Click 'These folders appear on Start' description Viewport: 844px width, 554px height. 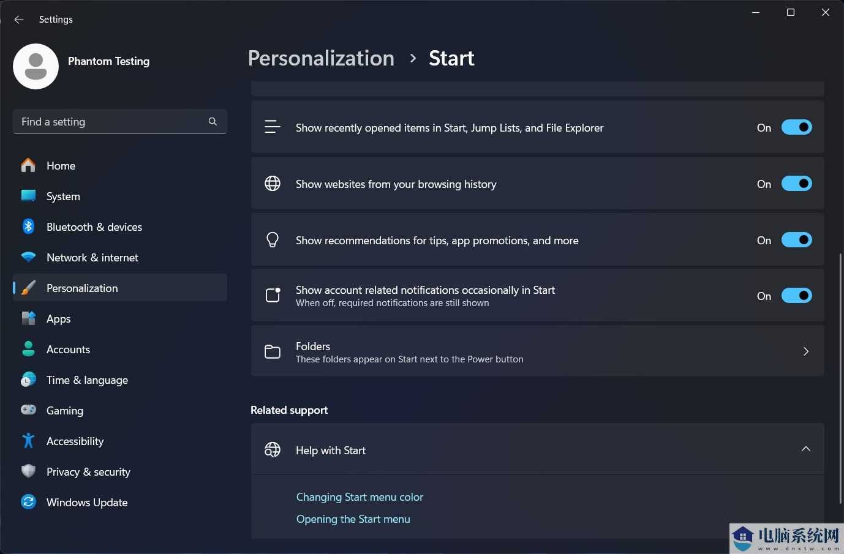[x=410, y=359]
